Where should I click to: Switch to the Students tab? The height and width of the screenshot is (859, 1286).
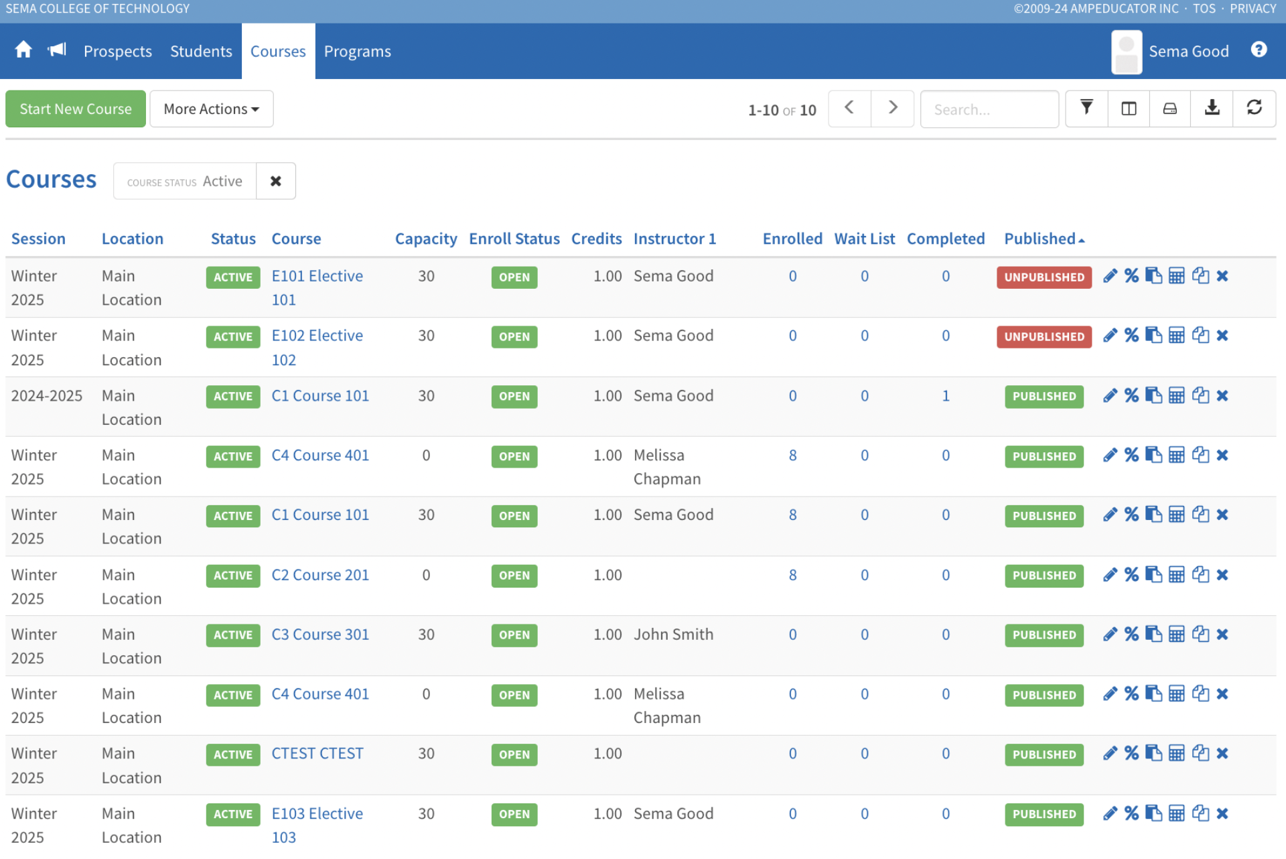(x=201, y=52)
